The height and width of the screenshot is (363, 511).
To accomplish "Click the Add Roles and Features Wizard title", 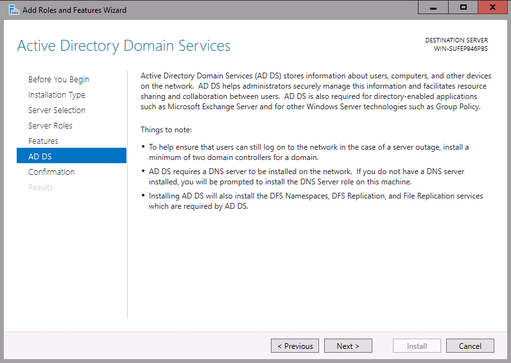I will tap(74, 10).
